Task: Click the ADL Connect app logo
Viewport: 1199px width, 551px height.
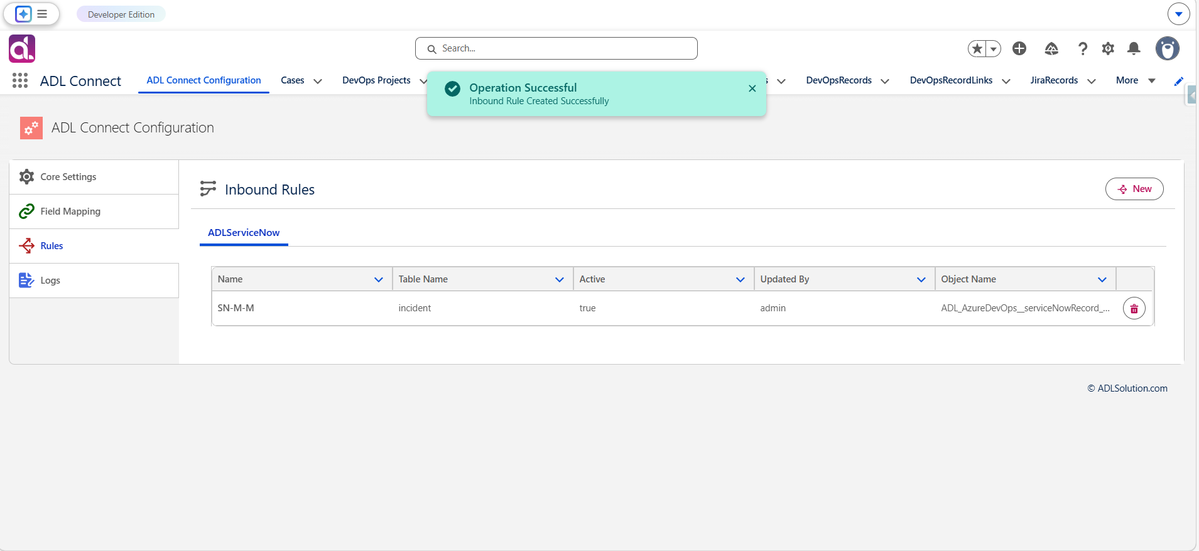Action: (x=22, y=48)
